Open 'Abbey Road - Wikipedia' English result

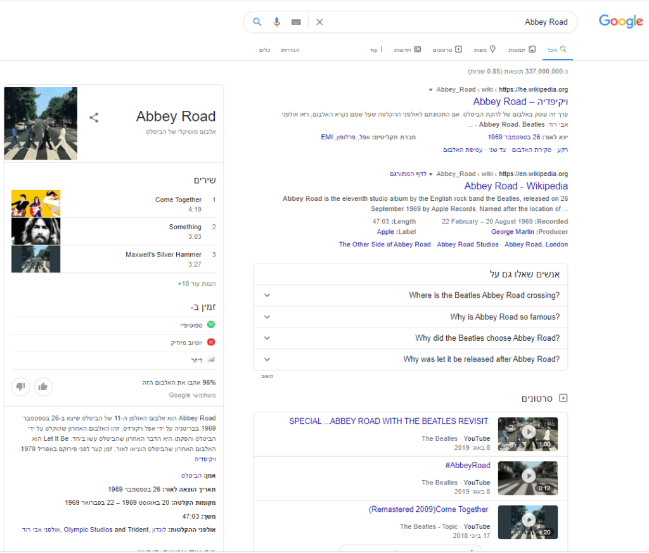(516, 186)
